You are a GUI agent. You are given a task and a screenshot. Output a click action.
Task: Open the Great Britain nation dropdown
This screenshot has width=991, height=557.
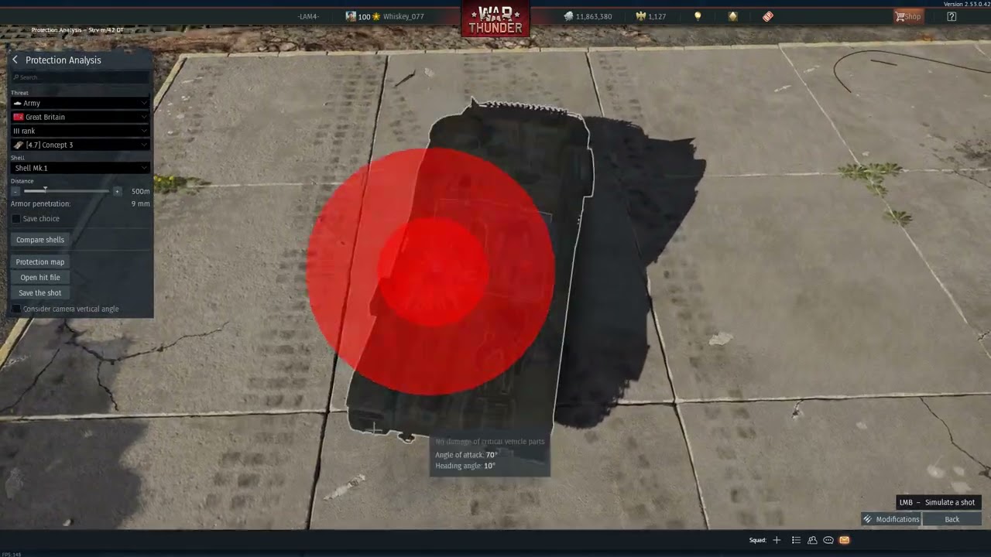81,117
